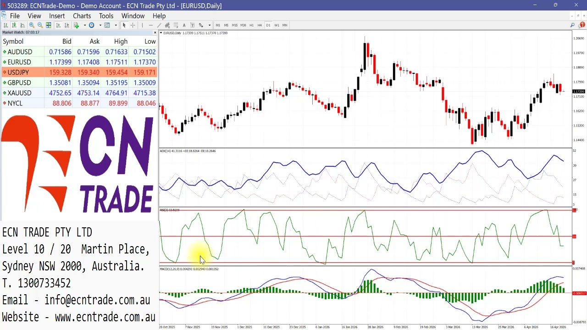Viewport: 587px width, 330px height.
Task: Switch timeframe to M1
Action: tap(218, 25)
